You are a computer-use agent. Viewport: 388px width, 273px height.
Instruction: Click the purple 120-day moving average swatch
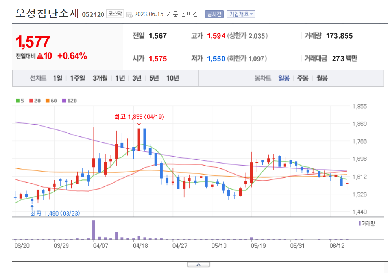64,101
